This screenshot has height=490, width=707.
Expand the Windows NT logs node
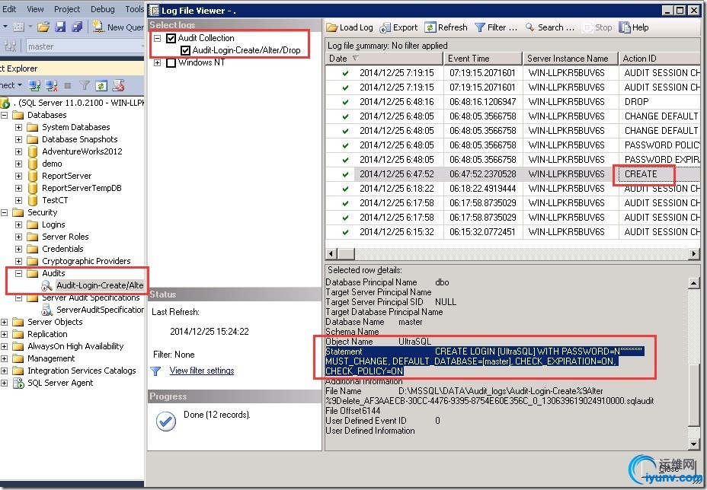pyautogui.click(x=158, y=62)
